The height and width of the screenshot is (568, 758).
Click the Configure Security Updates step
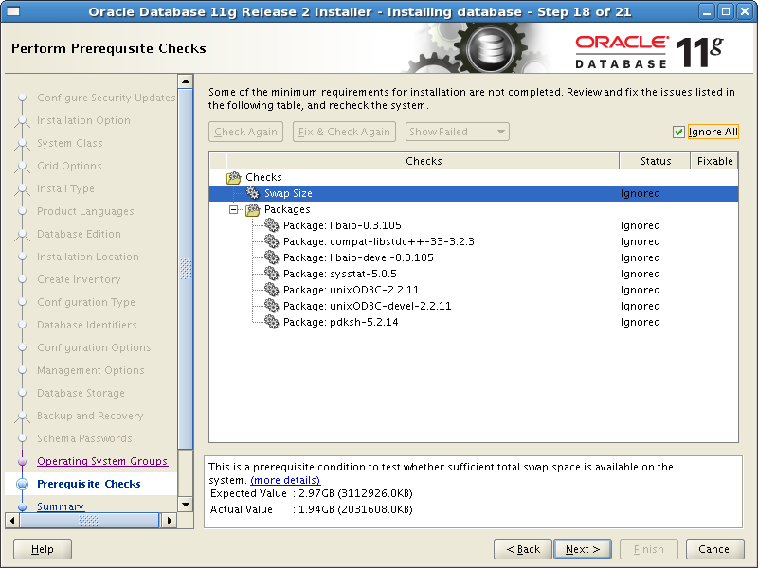(x=106, y=98)
